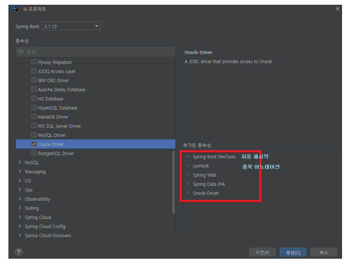Screen dimensions: 349x266
Task: Expand the Observability category
Action: (20, 199)
